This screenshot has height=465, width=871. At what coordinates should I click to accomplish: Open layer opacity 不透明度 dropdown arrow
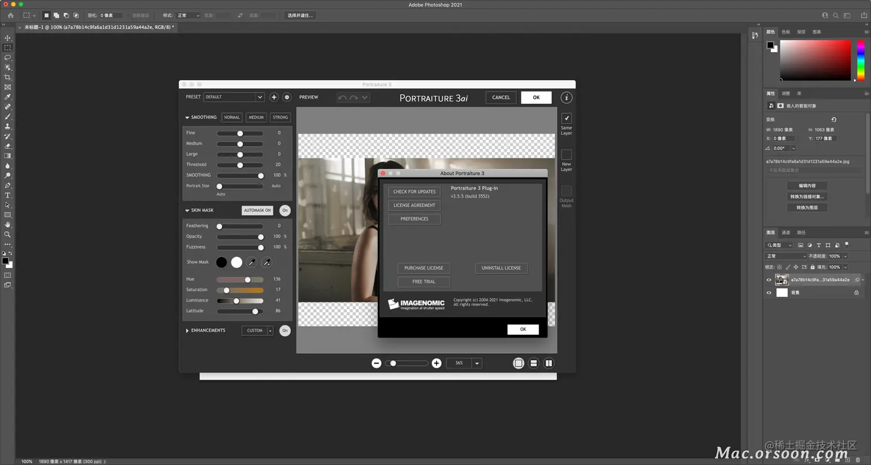[x=845, y=256]
